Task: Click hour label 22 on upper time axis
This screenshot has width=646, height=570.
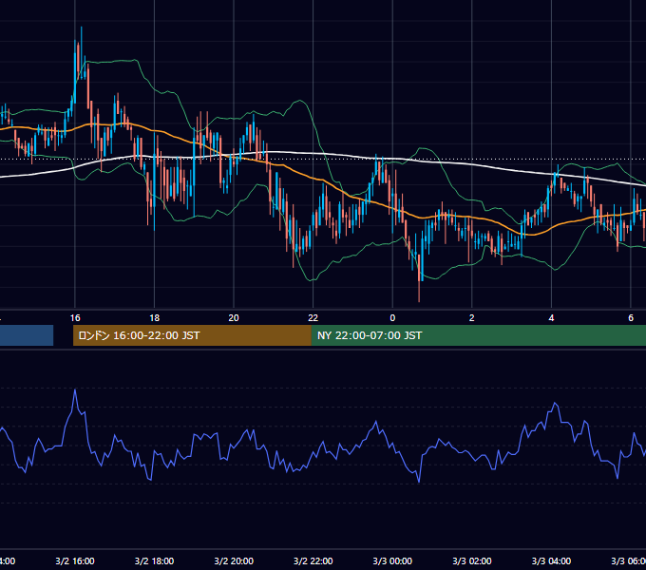Action: 313,318
